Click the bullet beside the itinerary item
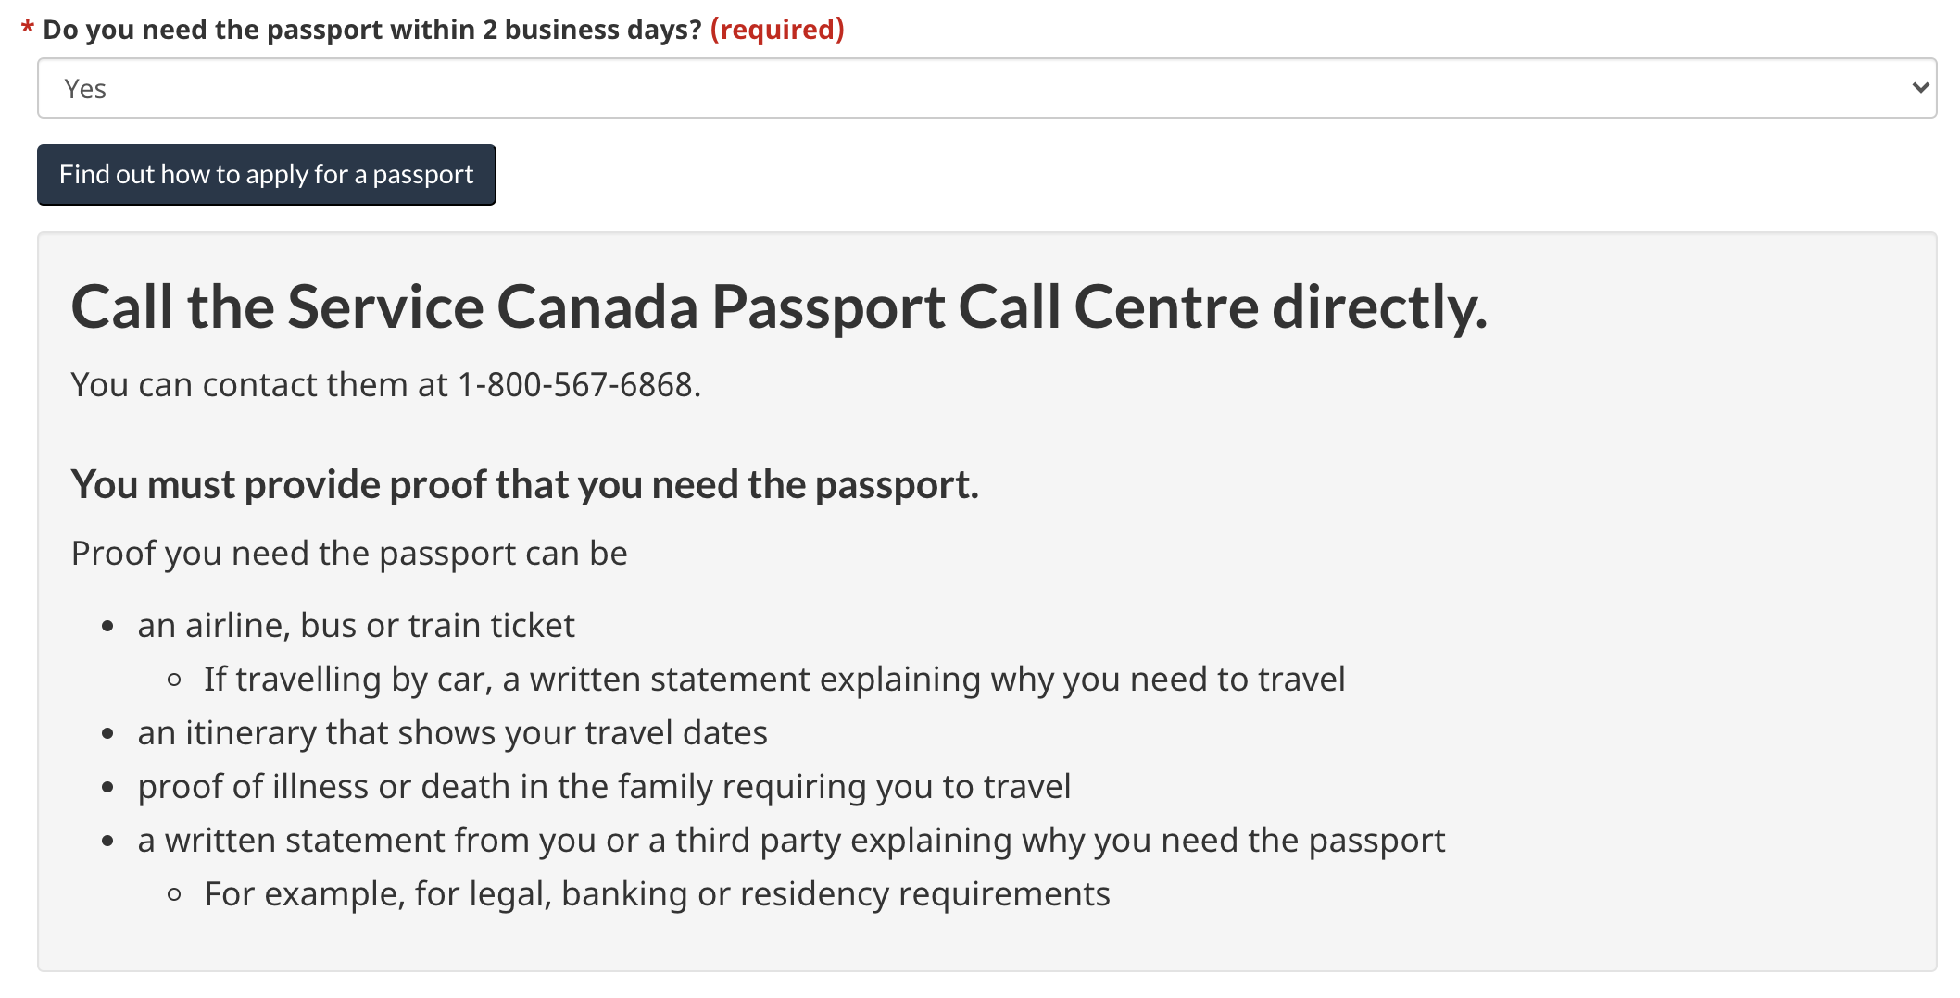 click(x=108, y=734)
